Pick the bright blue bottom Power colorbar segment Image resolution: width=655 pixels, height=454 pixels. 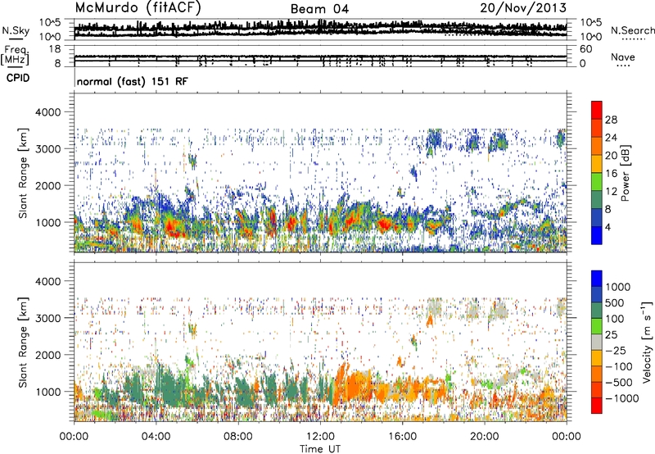597,235
